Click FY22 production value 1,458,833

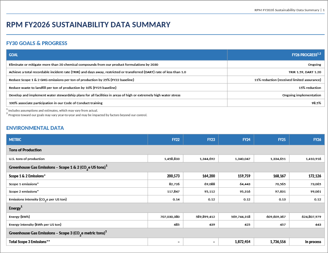click(172, 159)
